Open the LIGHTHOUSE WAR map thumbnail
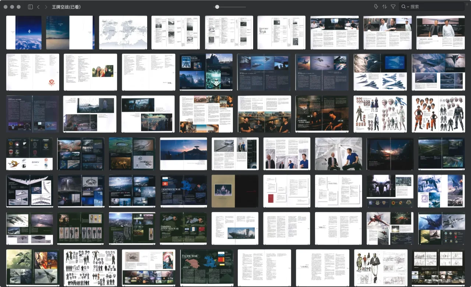The width and height of the screenshot is (471, 287). point(184,191)
